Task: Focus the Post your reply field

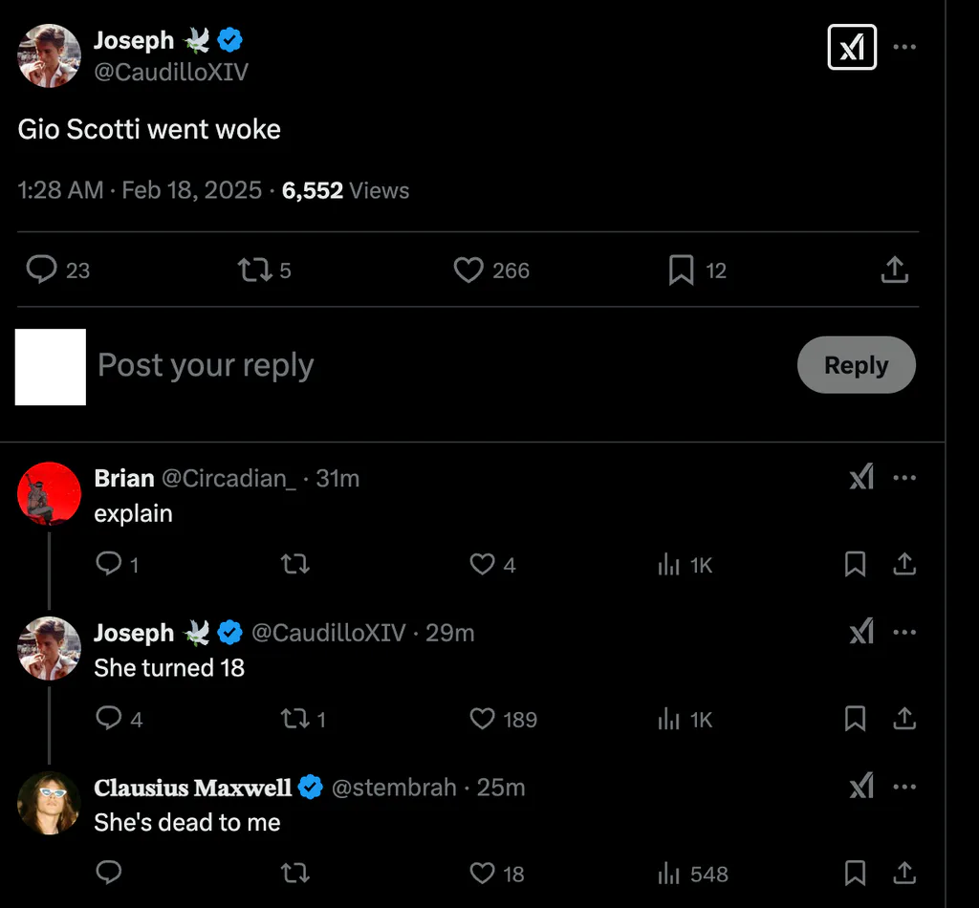Action: coord(437,365)
